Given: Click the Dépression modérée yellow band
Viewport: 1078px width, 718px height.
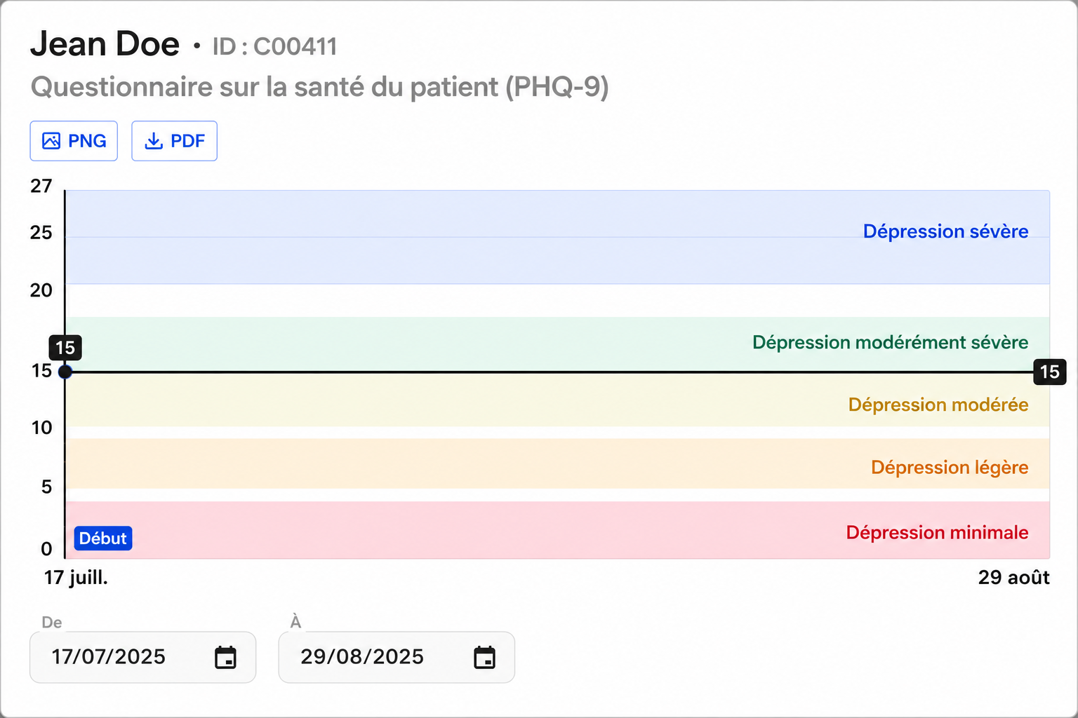Looking at the screenshot, I should [x=557, y=399].
